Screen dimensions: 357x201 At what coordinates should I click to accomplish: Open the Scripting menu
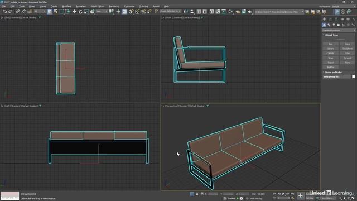[143, 6]
